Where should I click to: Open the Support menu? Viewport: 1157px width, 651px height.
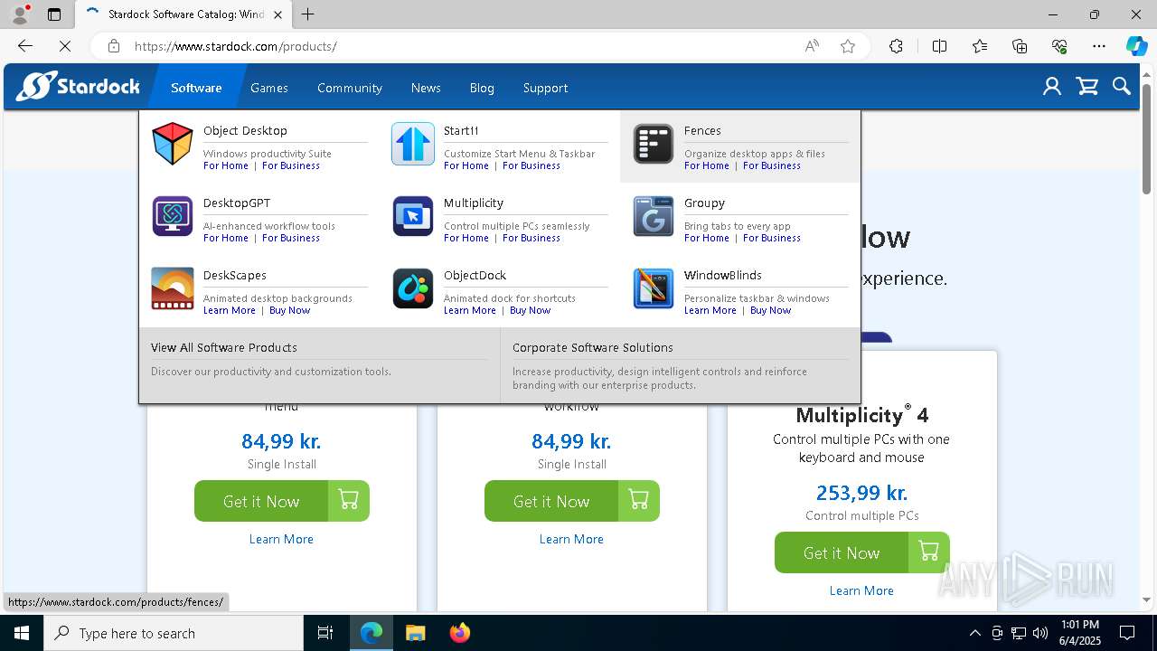pyautogui.click(x=545, y=88)
